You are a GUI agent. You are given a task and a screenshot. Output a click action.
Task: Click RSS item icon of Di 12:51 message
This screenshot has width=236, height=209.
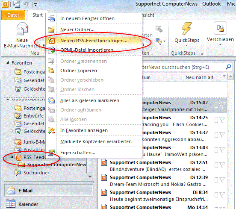click(104, 163)
